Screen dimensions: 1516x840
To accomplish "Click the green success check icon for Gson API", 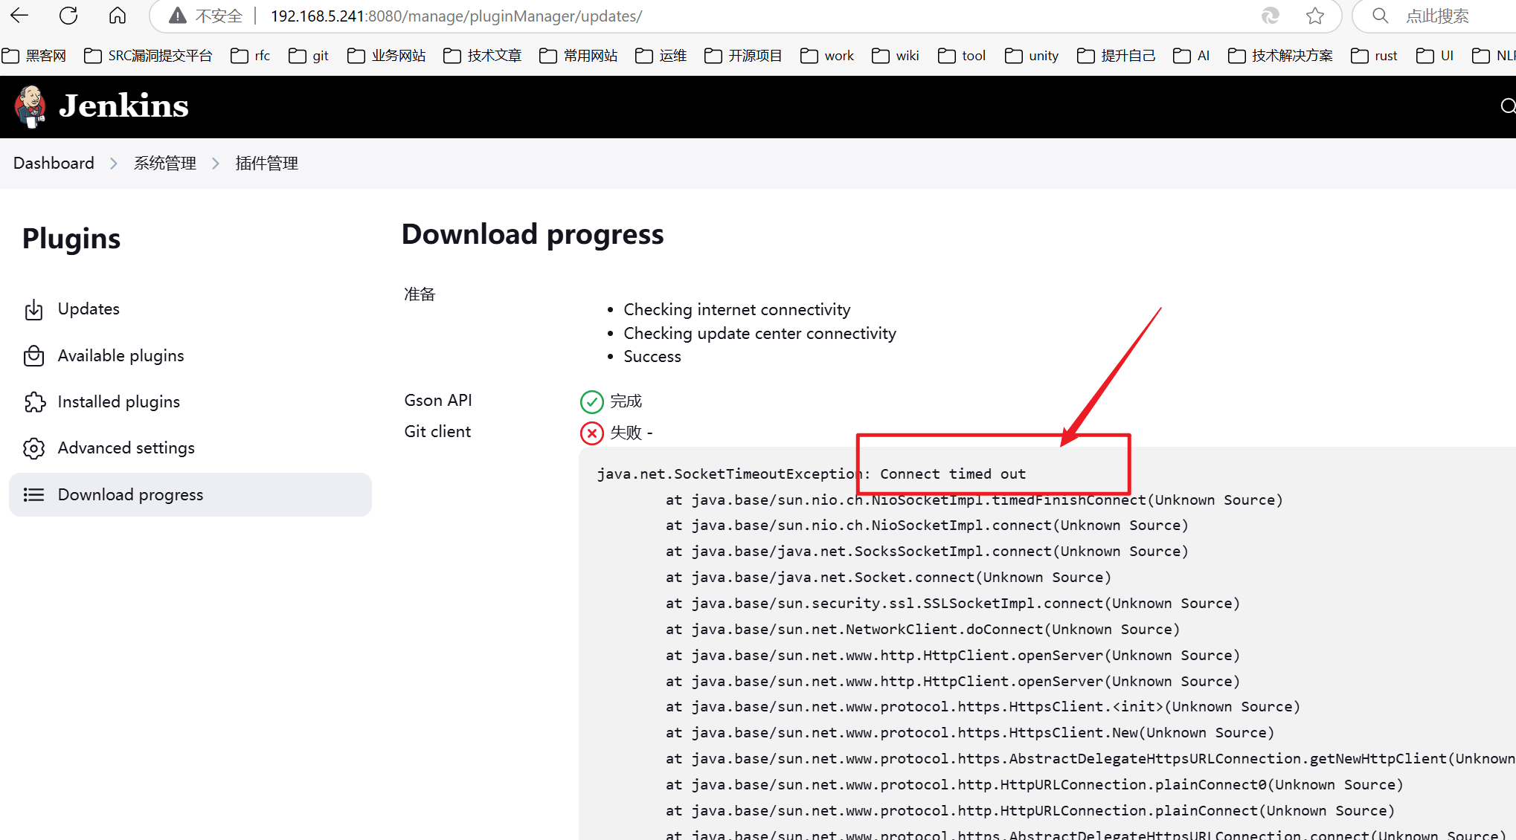I will click(x=591, y=401).
